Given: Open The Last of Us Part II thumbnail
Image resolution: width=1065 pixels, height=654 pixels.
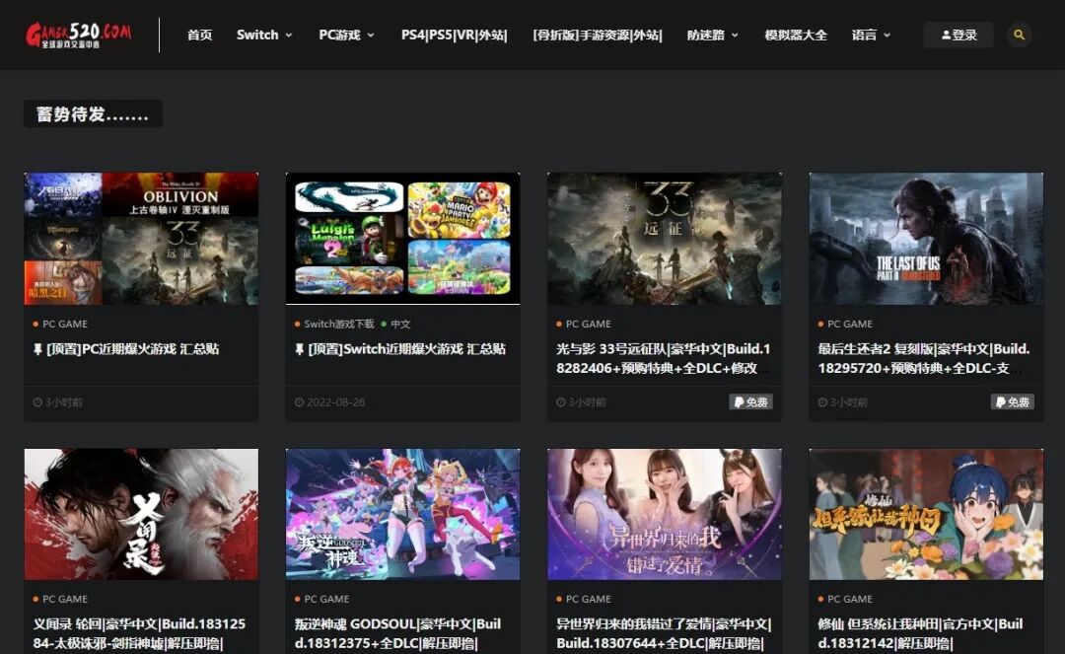Looking at the screenshot, I should point(926,239).
